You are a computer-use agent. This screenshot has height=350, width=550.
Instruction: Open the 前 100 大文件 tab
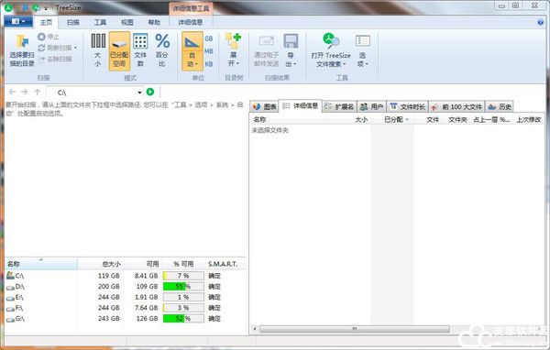[456, 106]
